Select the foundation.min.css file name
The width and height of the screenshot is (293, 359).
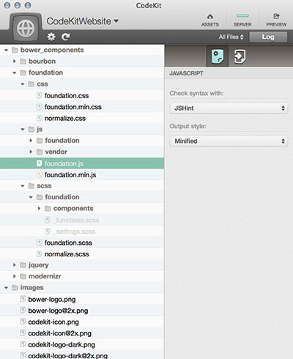pyautogui.click(x=73, y=107)
